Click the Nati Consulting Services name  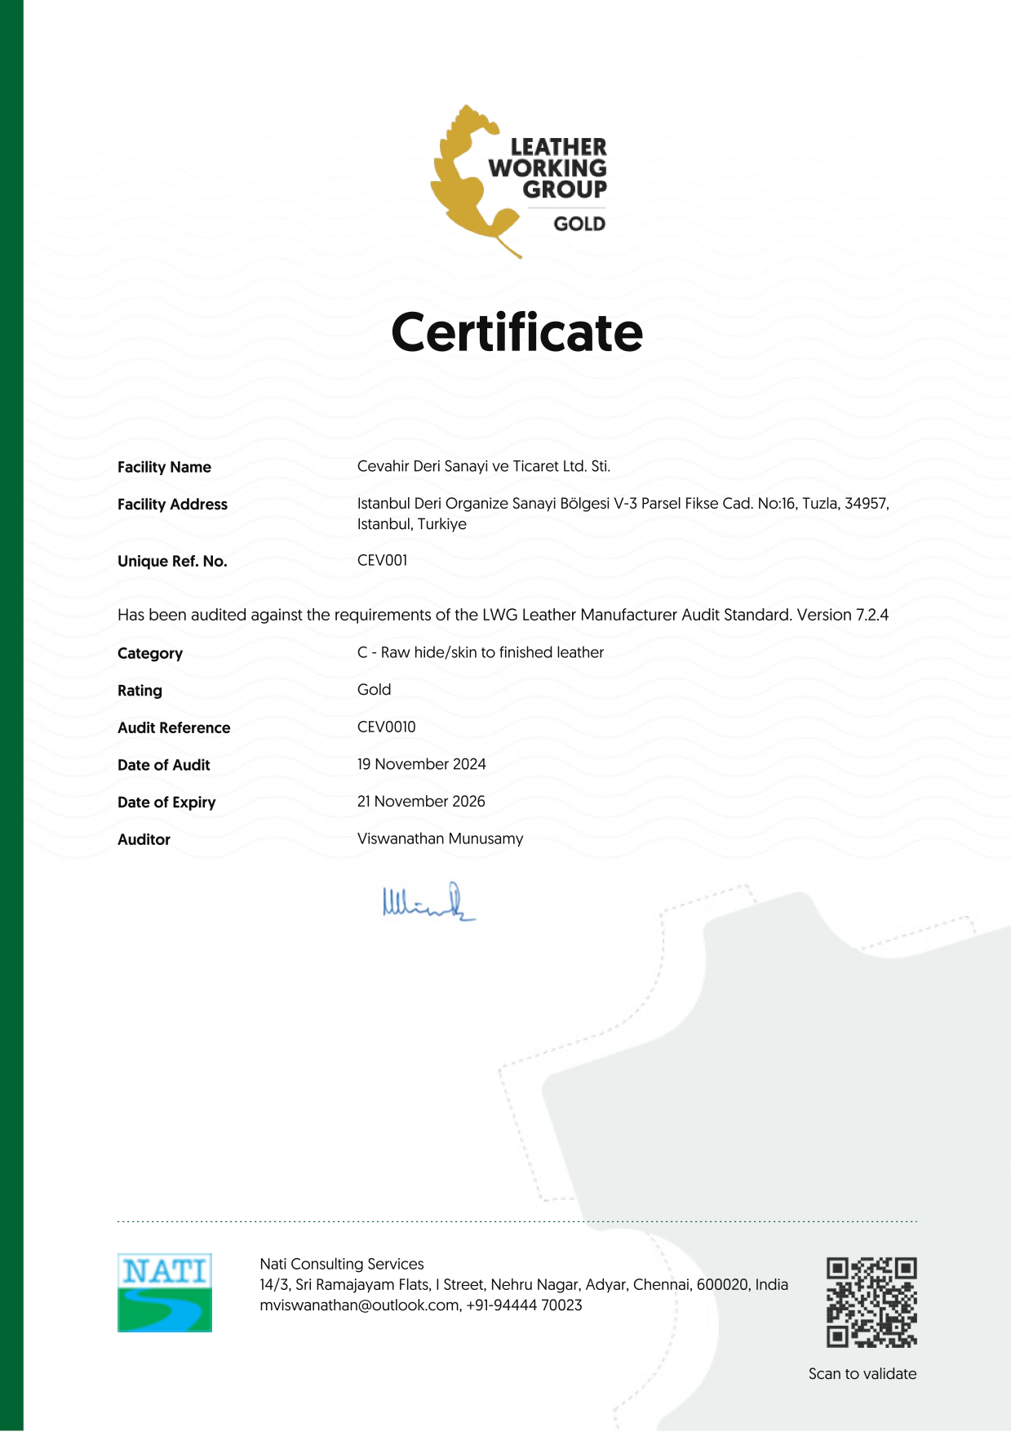(342, 1264)
